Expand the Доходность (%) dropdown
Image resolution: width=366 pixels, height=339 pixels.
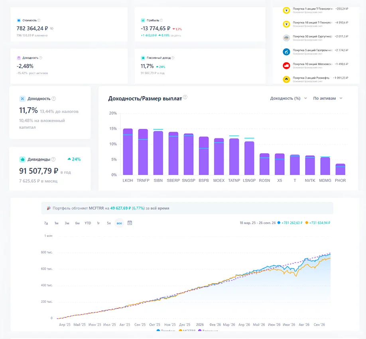tap(289, 98)
